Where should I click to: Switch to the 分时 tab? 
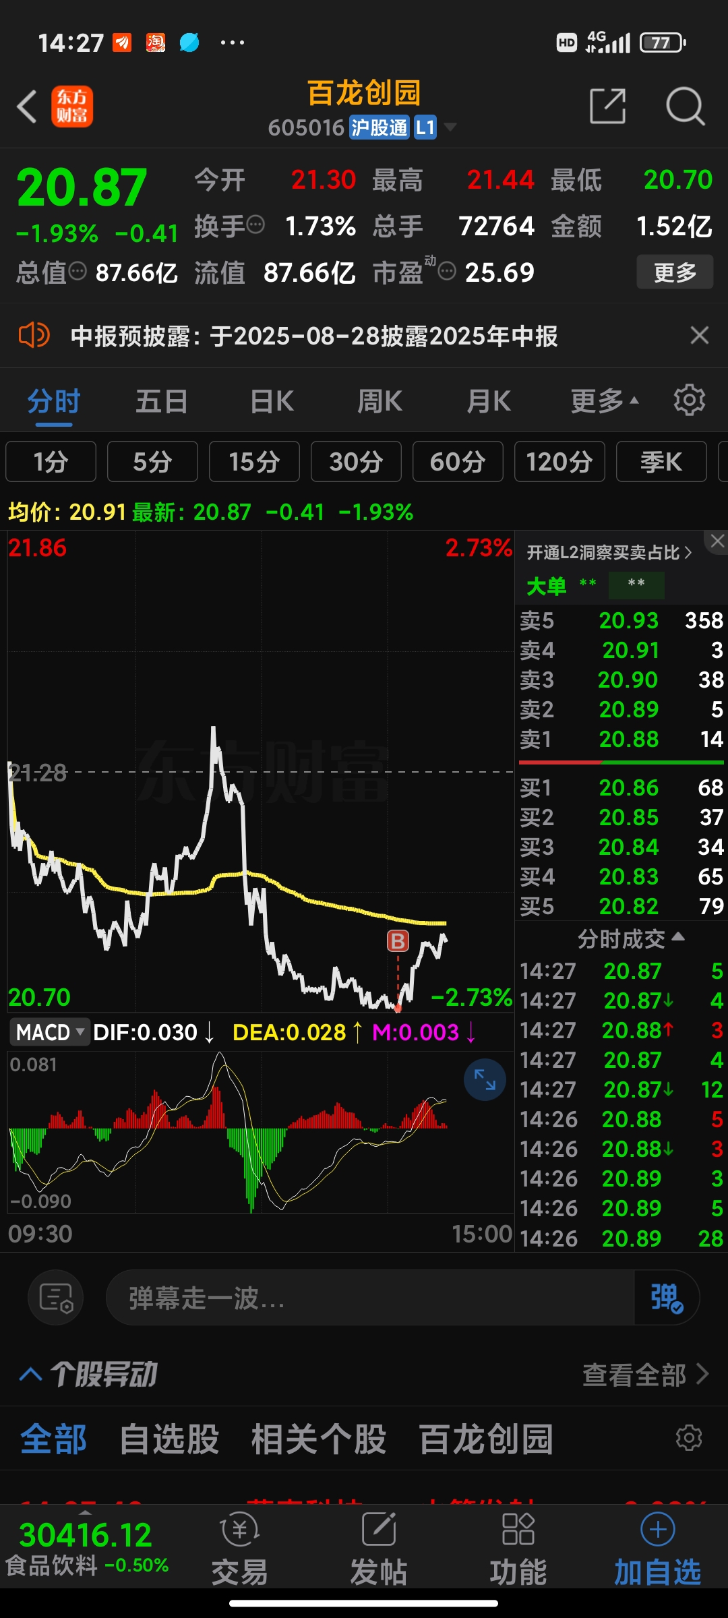[53, 401]
